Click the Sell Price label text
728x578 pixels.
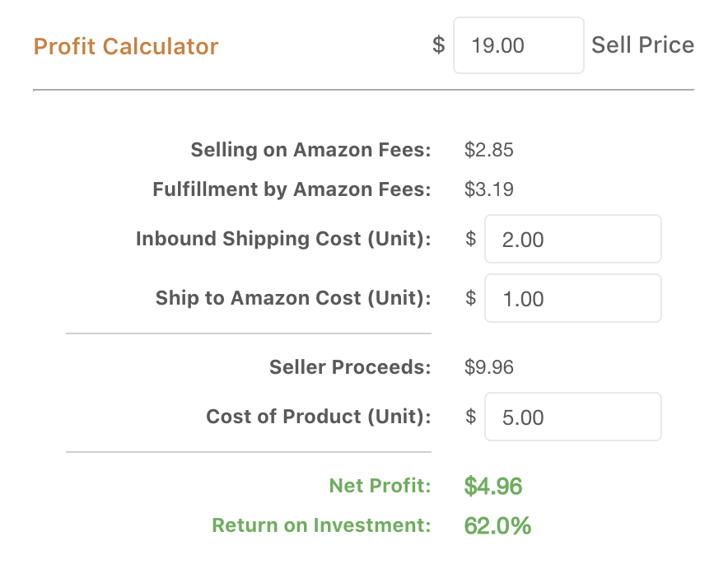pos(642,44)
